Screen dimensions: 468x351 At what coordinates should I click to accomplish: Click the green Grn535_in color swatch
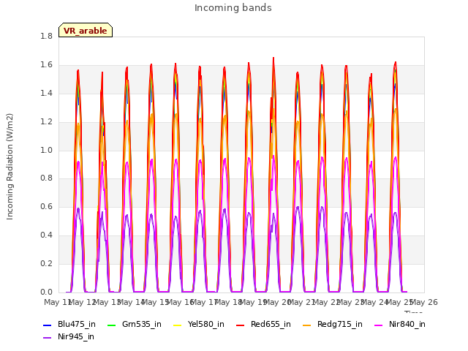[111, 325]
